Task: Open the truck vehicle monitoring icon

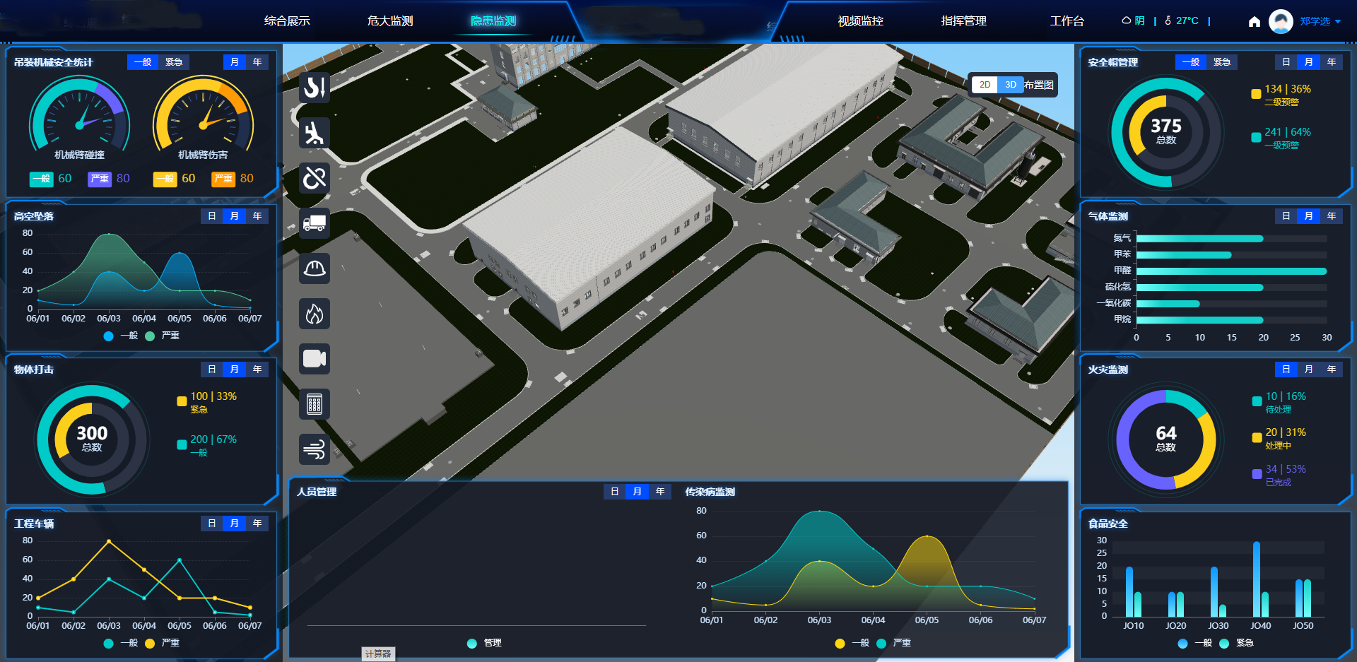Action: point(315,223)
